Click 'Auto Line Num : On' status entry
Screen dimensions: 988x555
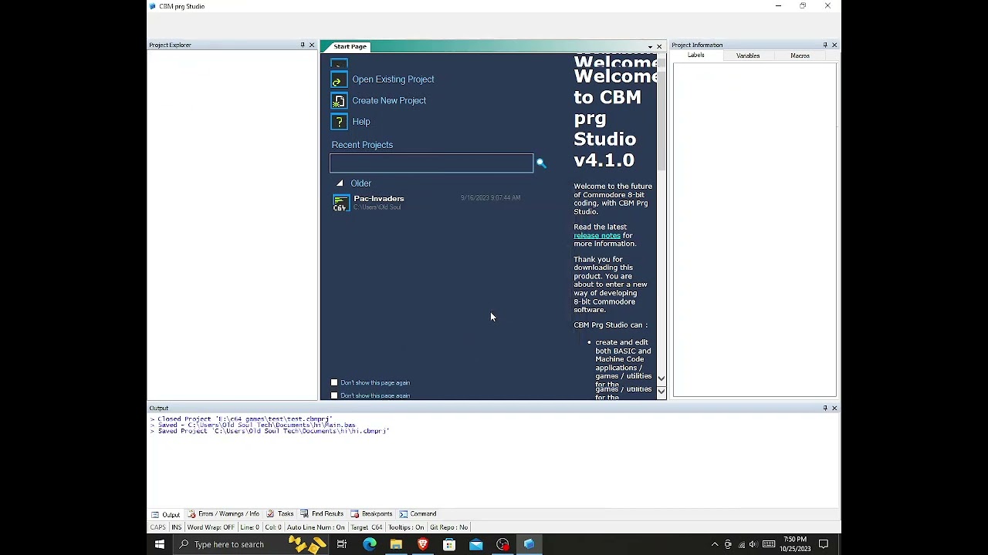[x=316, y=527]
